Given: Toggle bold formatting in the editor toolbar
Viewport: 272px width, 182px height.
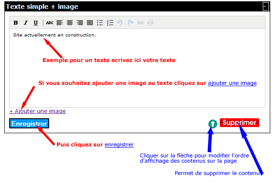Looking at the screenshot, I should [16, 22].
